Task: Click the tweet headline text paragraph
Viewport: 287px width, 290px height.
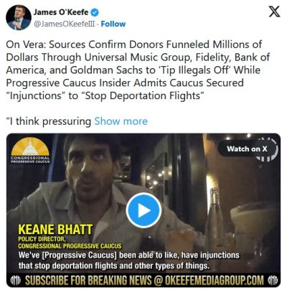Action: [x=138, y=70]
